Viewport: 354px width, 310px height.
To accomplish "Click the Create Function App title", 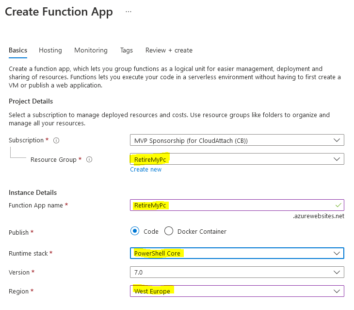I will pos(59,12).
